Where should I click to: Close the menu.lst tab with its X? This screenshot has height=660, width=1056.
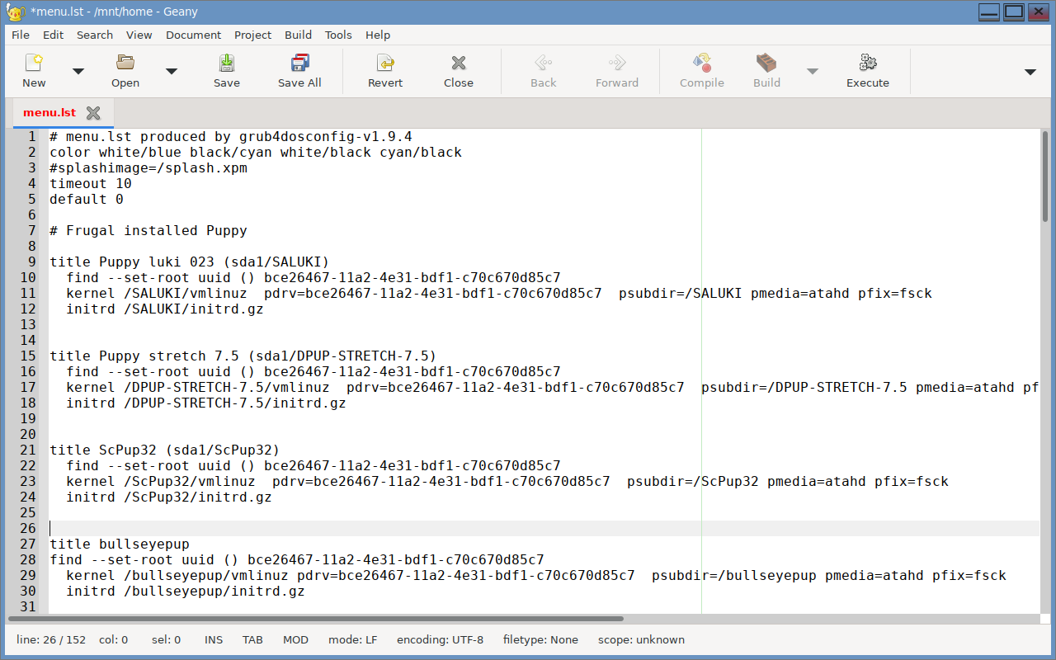tap(93, 113)
